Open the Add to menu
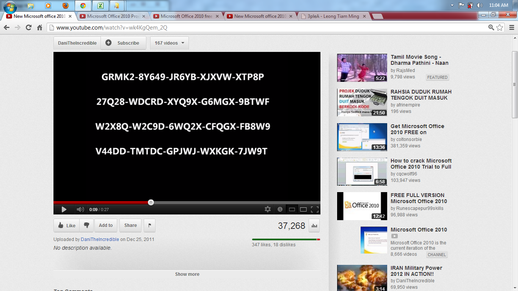Image resolution: width=518 pixels, height=291 pixels. coord(106,225)
